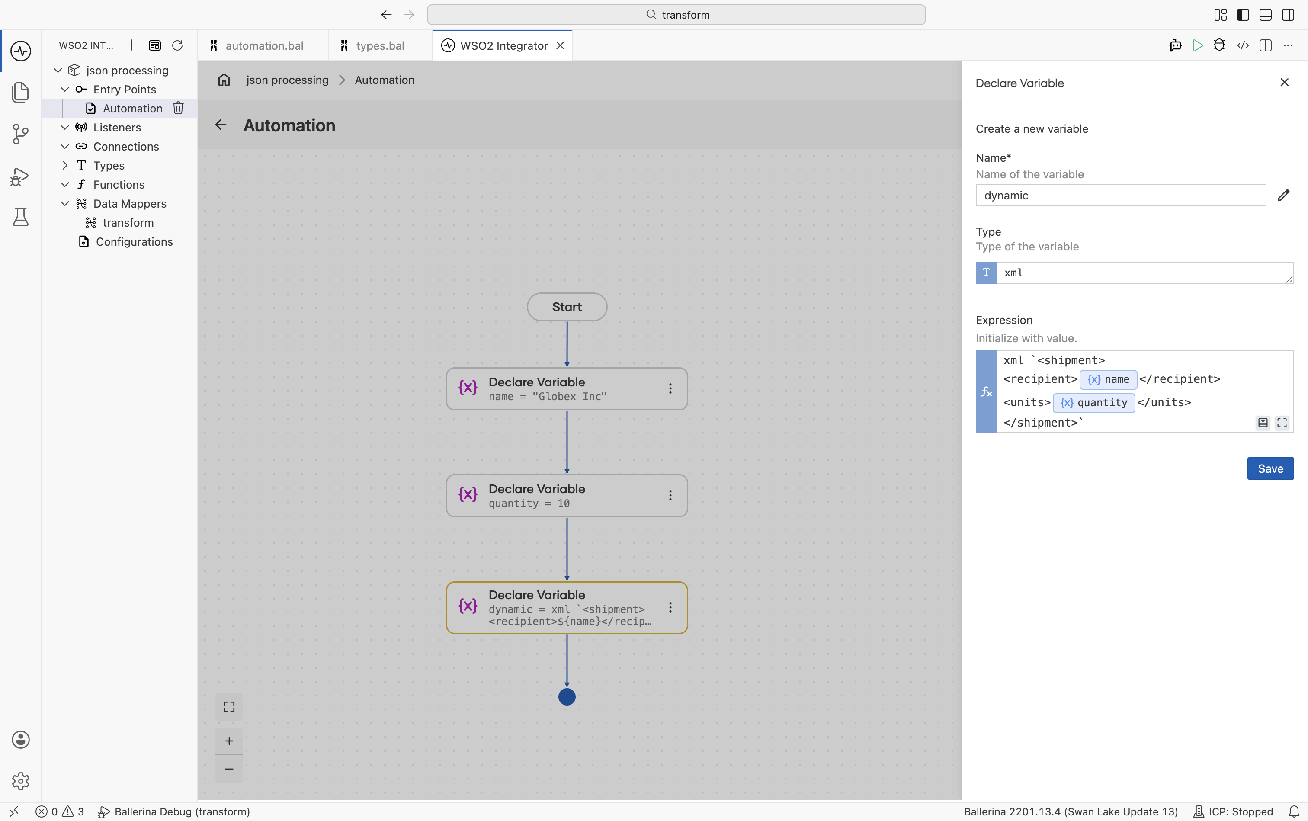
Task: Open the Manage settings gear
Action: 21,781
